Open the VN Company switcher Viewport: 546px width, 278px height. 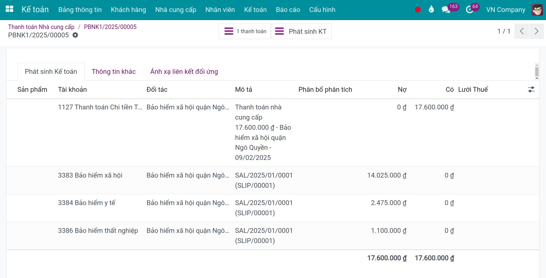pos(506,10)
